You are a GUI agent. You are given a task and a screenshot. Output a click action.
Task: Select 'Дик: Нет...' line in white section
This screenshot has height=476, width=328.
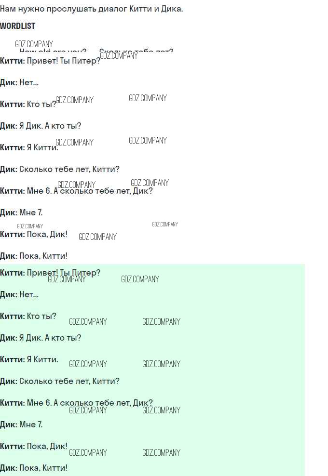tap(19, 82)
